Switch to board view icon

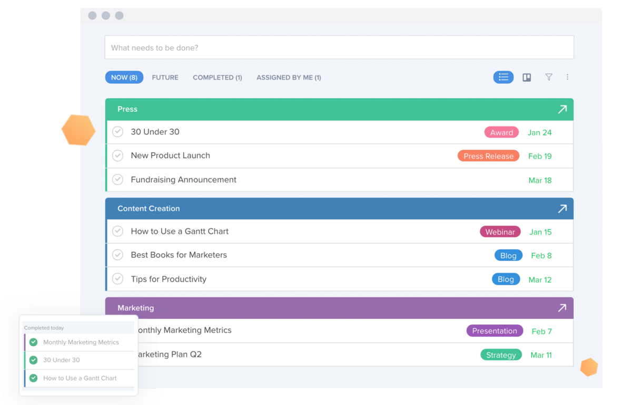[x=527, y=78]
